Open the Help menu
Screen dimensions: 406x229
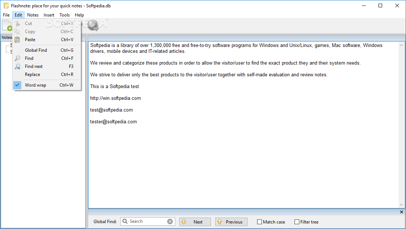click(79, 15)
